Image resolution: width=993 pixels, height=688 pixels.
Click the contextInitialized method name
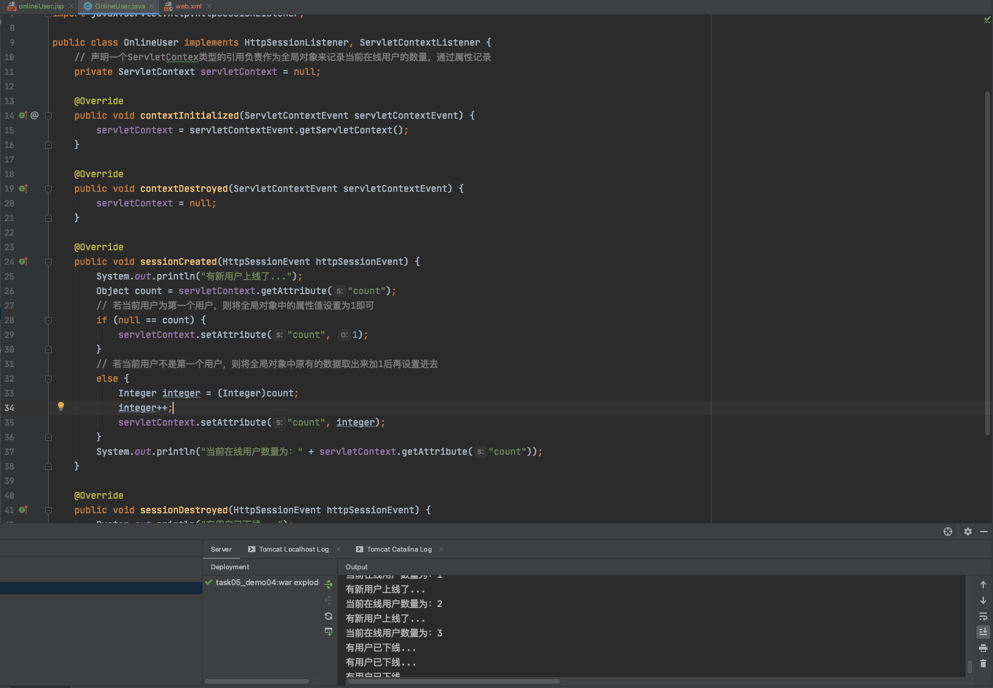pos(190,116)
